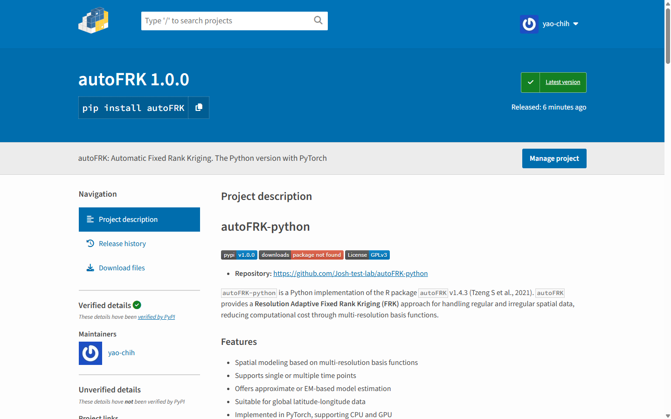Click the search magnifier icon

[318, 21]
